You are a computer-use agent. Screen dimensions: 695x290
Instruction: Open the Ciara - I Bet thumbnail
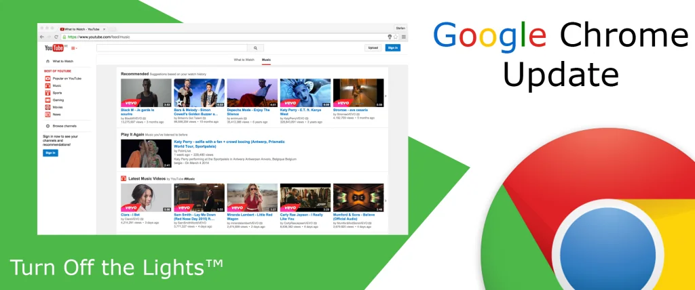point(147,198)
